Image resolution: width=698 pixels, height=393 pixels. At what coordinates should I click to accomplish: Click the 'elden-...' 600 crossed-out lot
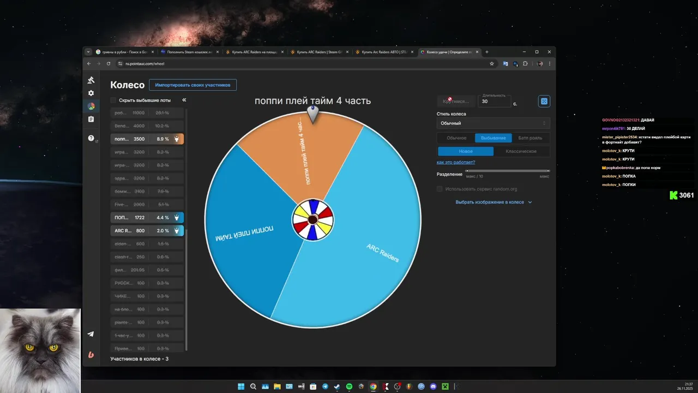(147, 244)
